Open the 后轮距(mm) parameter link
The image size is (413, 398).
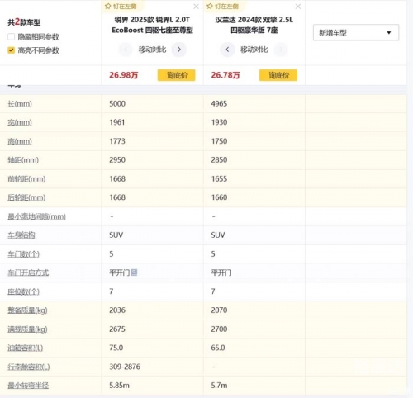coord(26,197)
